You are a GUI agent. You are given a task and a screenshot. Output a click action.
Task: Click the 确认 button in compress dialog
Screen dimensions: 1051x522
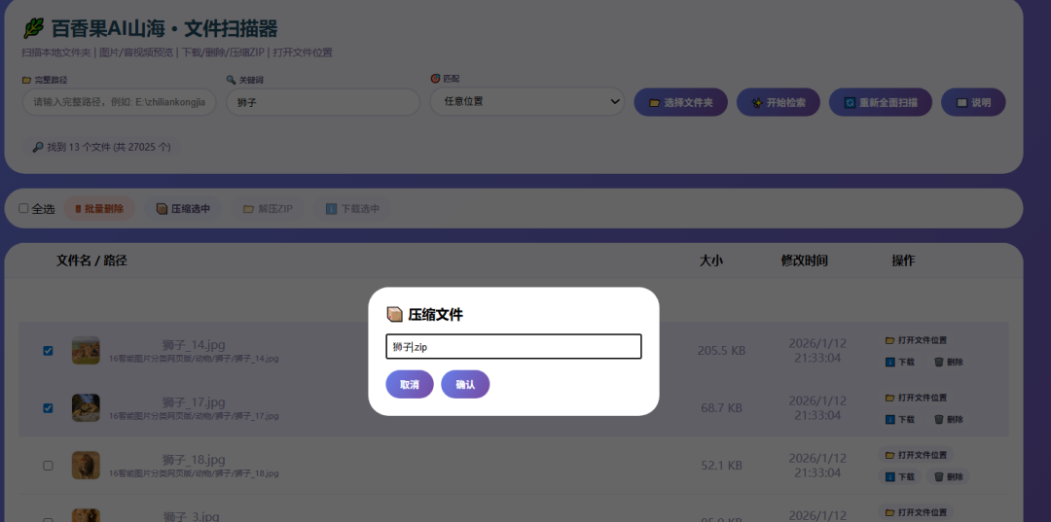[x=465, y=384]
